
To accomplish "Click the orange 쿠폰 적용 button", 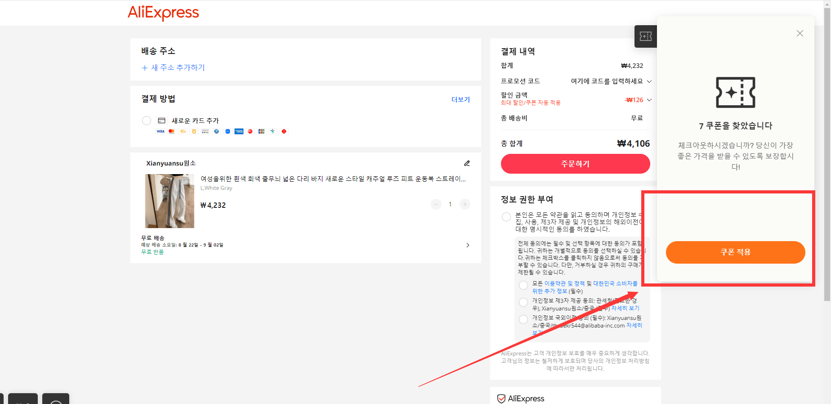I will 736,252.
